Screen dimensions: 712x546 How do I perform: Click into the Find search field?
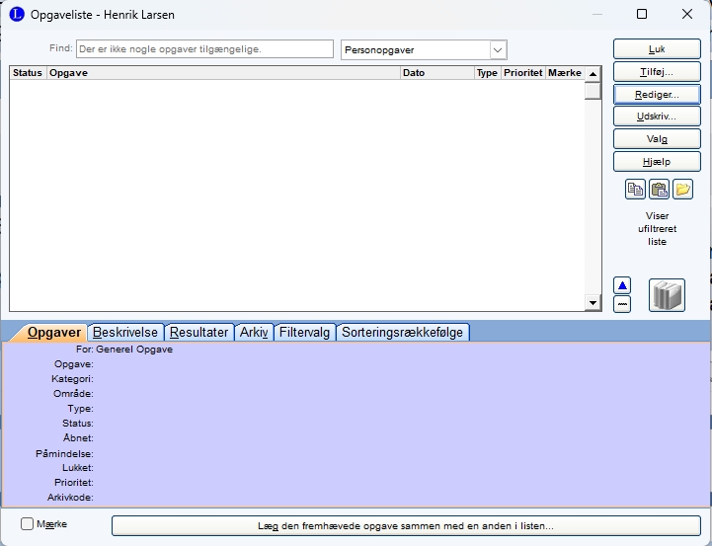tap(204, 49)
